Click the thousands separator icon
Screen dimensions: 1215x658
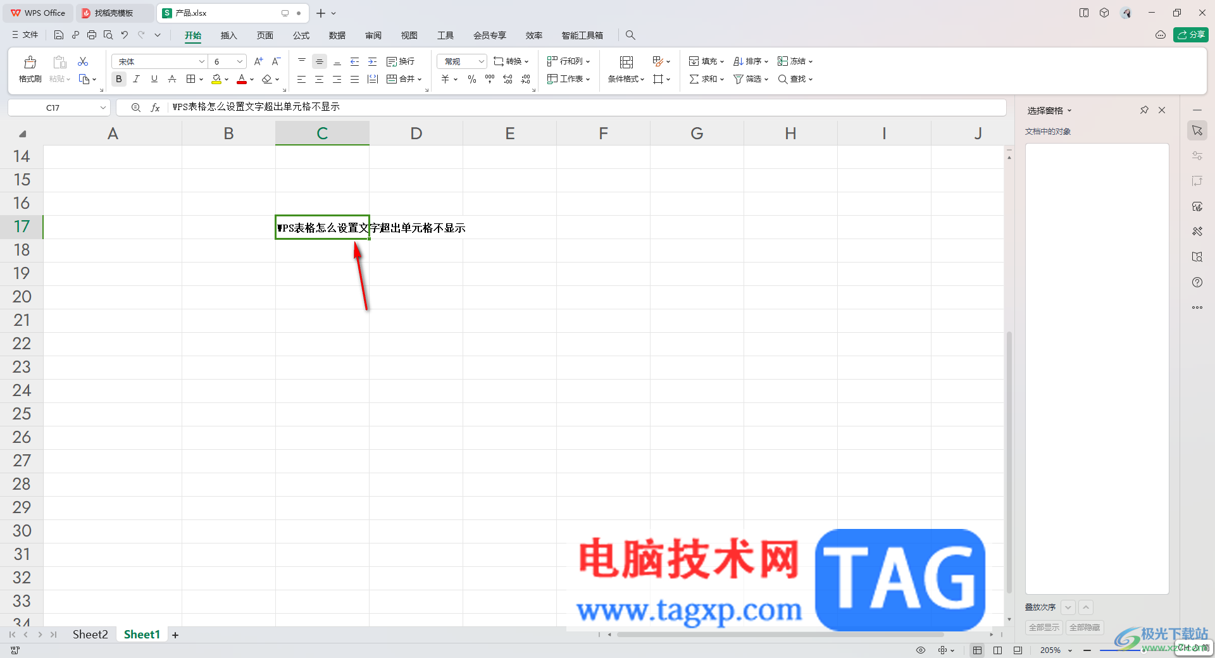tap(490, 79)
